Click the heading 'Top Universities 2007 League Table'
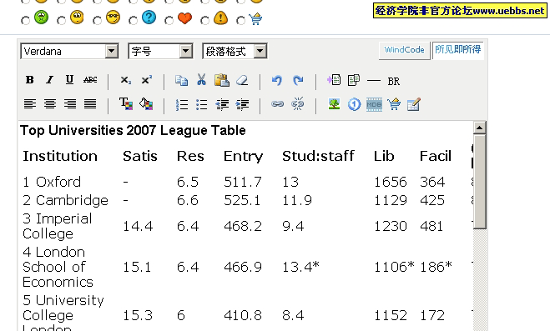 (133, 131)
